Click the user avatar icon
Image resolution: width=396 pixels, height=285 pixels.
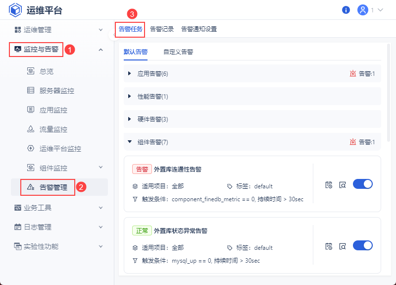363,10
